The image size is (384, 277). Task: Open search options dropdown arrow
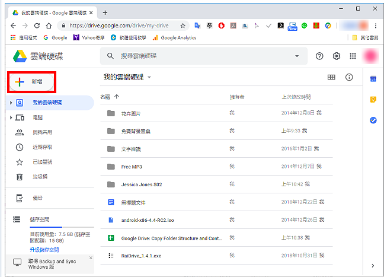[297, 56]
